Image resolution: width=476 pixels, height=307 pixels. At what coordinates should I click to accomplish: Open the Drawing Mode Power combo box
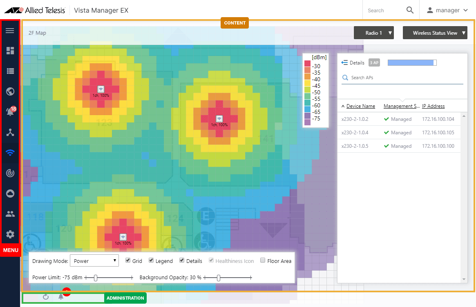(x=94, y=261)
